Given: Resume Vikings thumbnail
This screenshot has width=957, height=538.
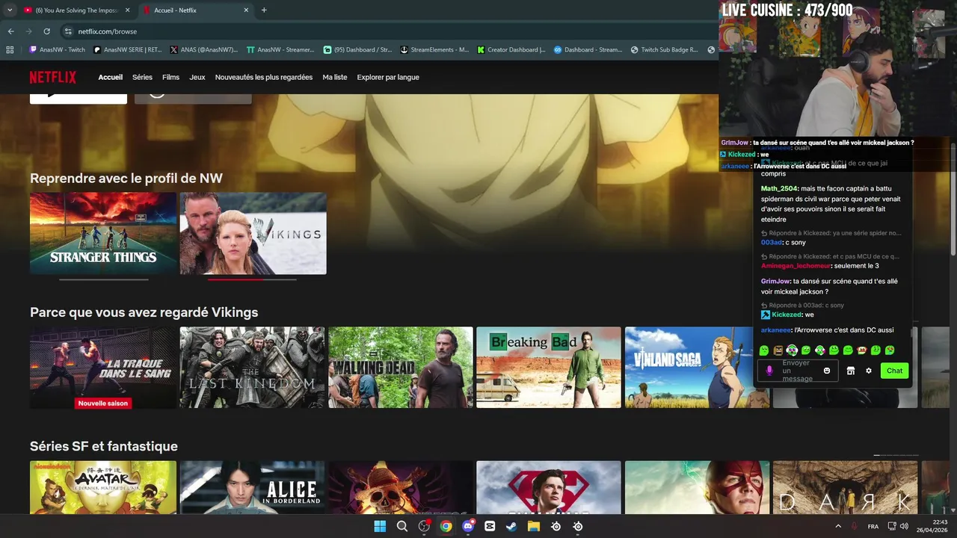Looking at the screenshot, I should pos(253,233).
